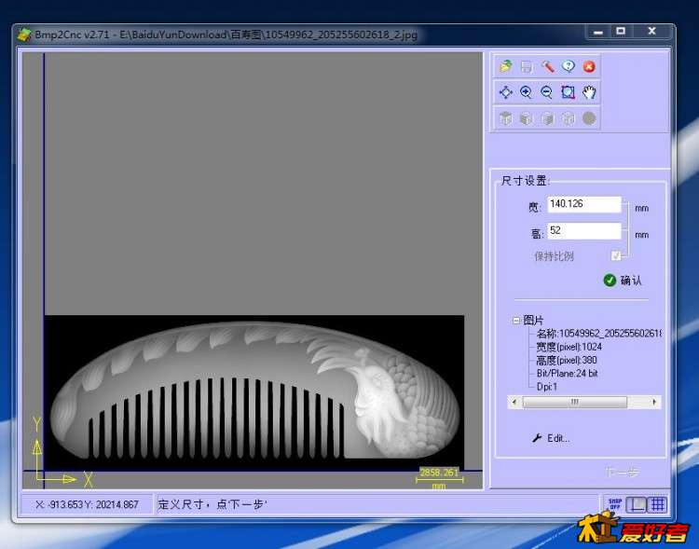This screenshot has height=549, width=699.
Task: Select the 宽度(pixel):1024 tree row
Action: tap(569, 347)
